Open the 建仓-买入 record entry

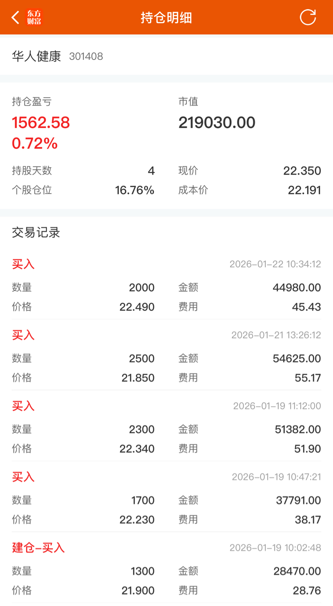point(166,569)
